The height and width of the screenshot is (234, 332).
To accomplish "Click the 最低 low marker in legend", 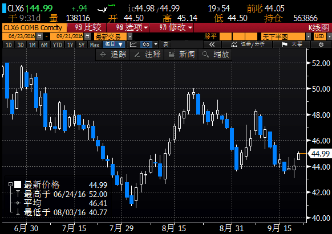I will click(18, 212).
